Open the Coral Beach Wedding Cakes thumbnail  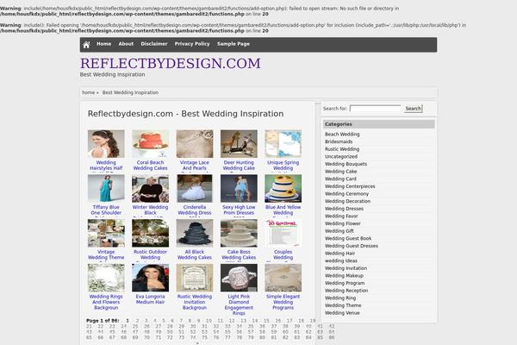click(150, 144)
